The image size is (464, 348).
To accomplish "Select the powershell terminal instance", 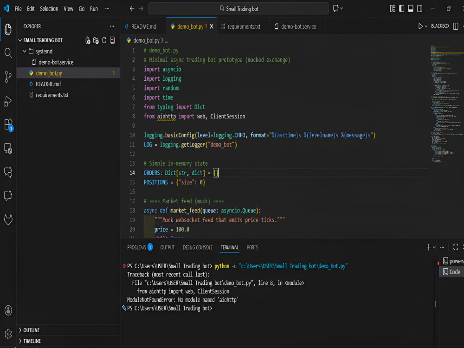I will (x=452, y=261).
